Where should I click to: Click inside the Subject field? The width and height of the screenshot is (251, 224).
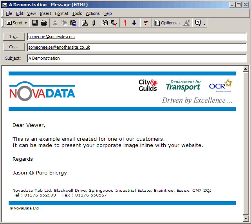click(x=136, y=58)
